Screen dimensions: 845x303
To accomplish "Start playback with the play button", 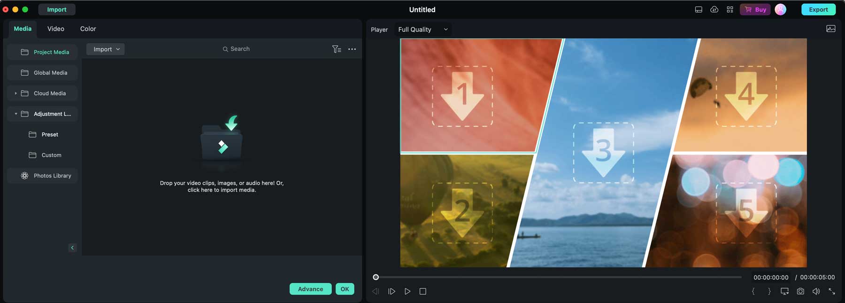I will pos(407,291).
